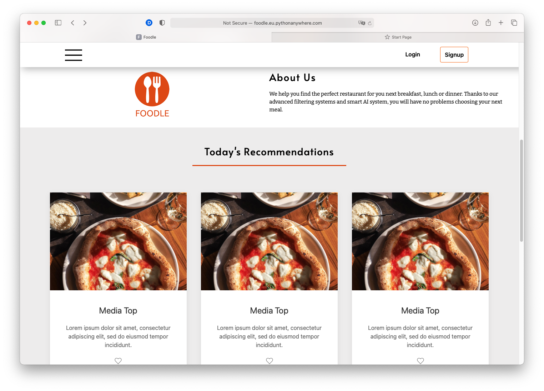Reload the current page

370,23
